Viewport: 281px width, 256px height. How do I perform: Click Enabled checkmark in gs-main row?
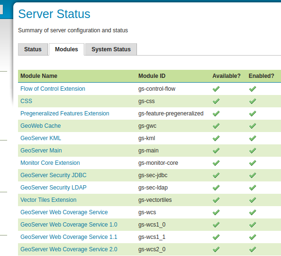click(x=253, y=151)
